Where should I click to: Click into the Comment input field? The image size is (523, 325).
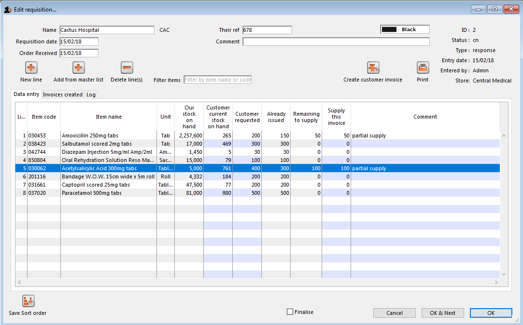(x=336, y=41)
